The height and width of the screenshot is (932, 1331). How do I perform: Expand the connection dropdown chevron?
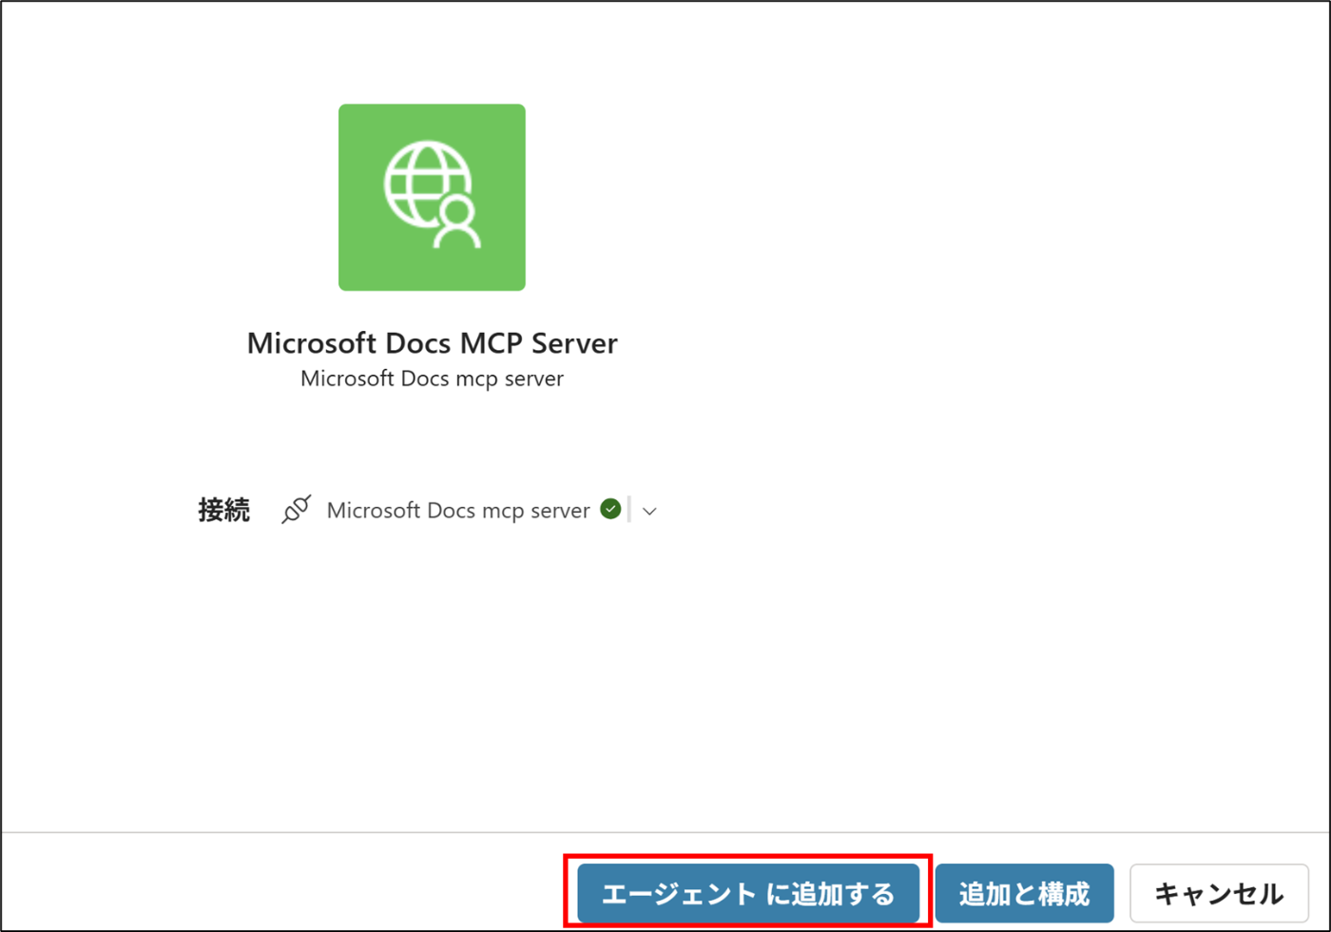coord(649,511)
